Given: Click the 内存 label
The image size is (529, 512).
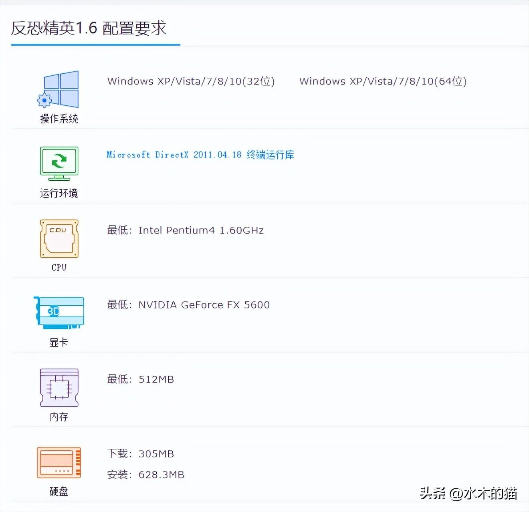Looking at the screenshot, I should (x=59, y=417).
